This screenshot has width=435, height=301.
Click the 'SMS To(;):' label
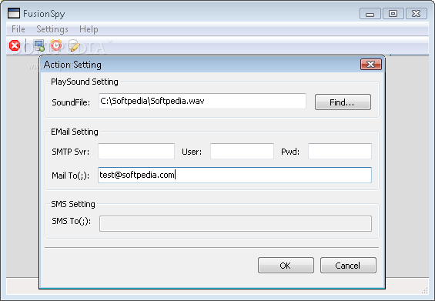point(72,221)
